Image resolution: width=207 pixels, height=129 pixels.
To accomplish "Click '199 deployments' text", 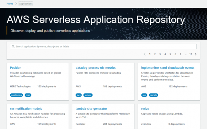I will point(47,124).
